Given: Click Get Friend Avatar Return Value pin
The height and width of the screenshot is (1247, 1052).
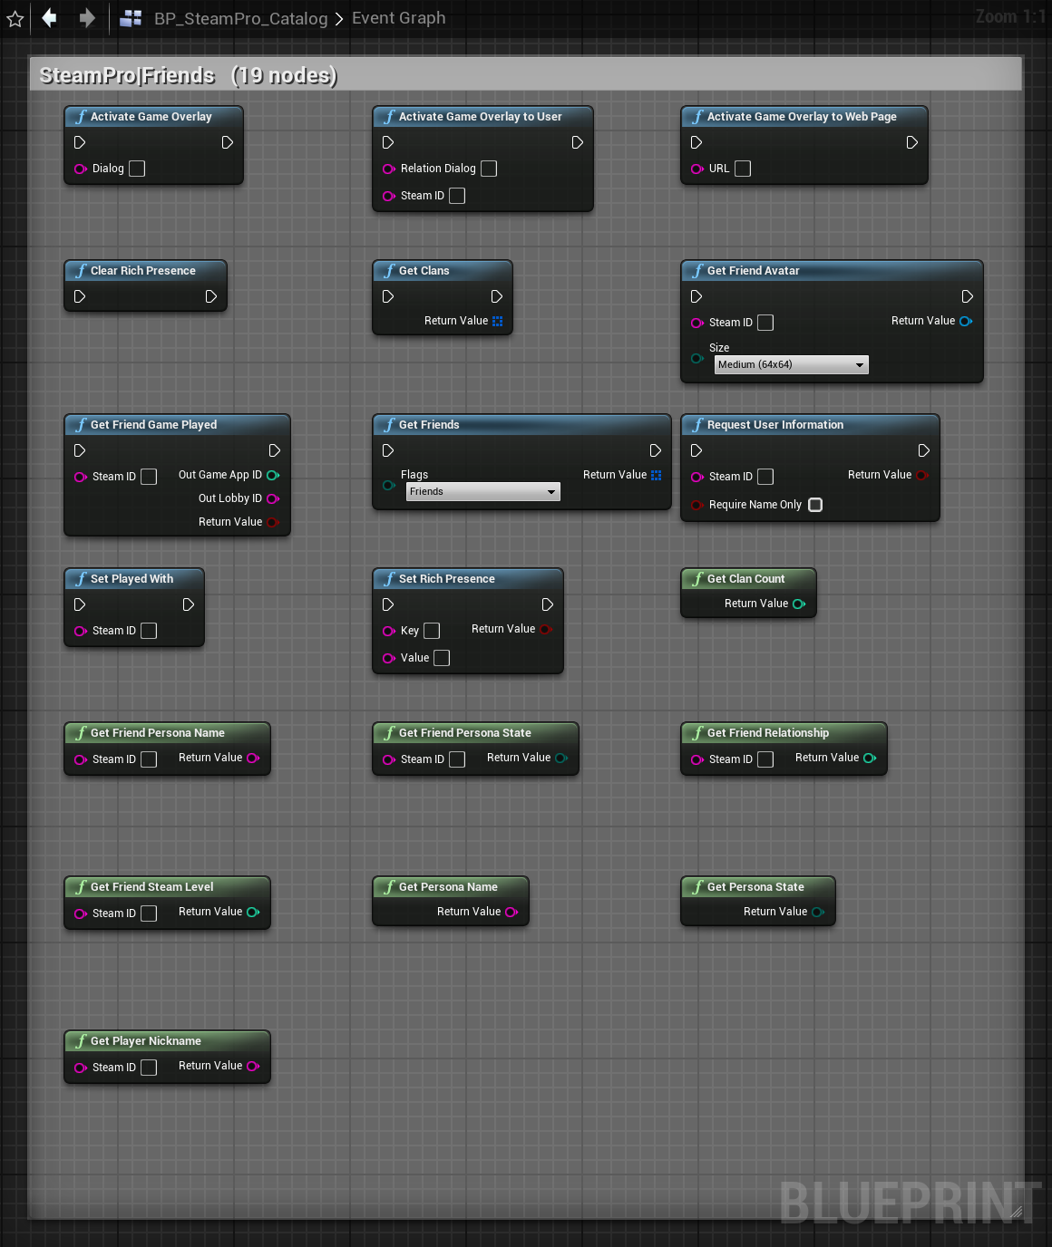Looking at the screenshot, I should (x=966, y=321).
